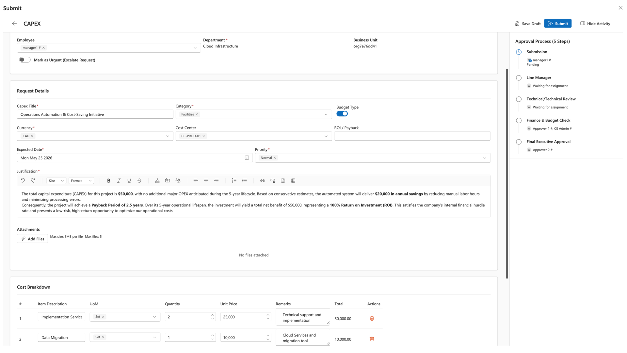Toggle Mark as Urgent switch
This screenshot has width=627, height=353.
pos(25,60)
